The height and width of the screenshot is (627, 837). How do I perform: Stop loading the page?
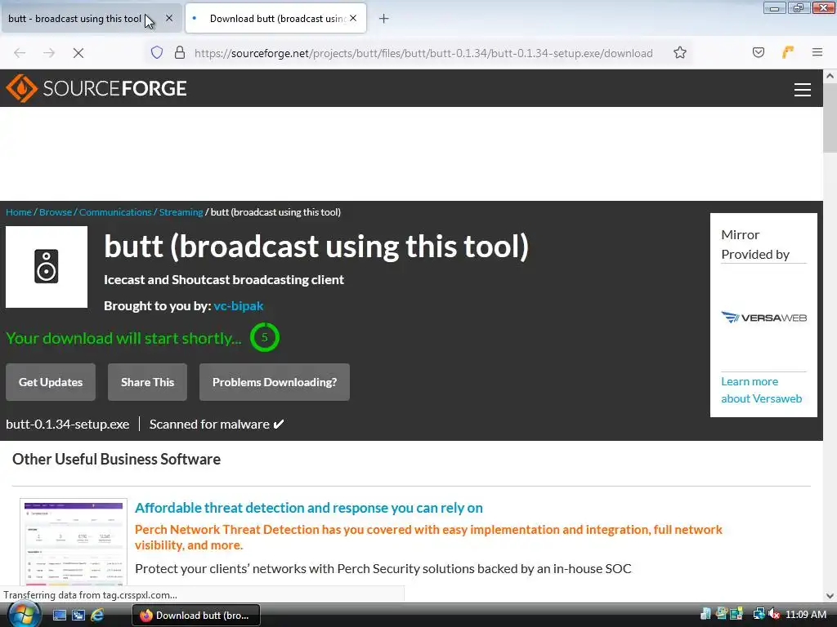78,53
